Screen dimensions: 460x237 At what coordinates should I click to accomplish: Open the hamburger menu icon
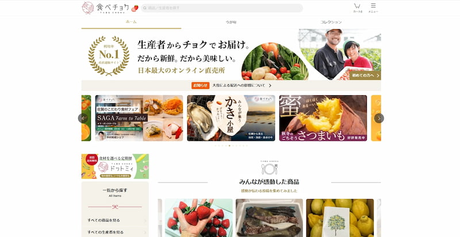[373, 7]
